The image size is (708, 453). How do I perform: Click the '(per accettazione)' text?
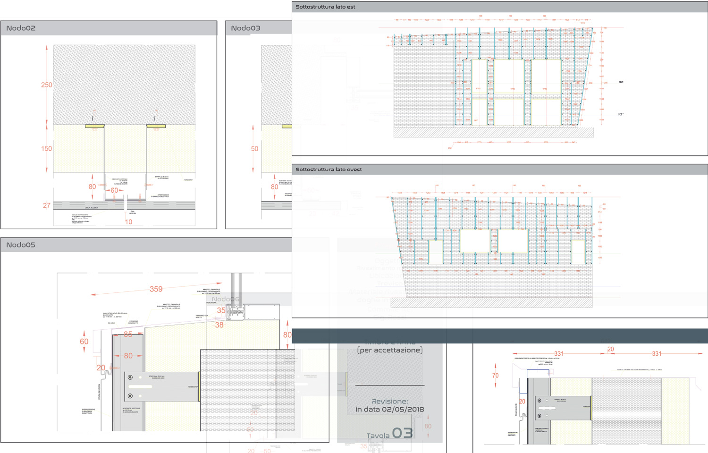pyautogui.click(x=389, y=350)
